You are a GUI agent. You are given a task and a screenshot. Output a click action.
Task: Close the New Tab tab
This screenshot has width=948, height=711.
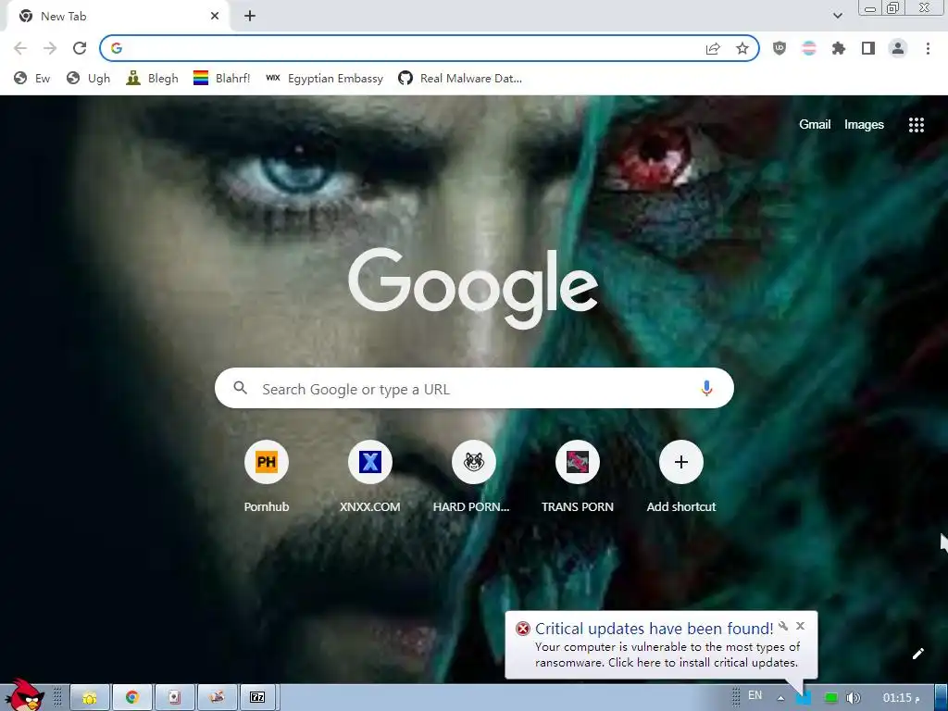click(x=215, y=17)
